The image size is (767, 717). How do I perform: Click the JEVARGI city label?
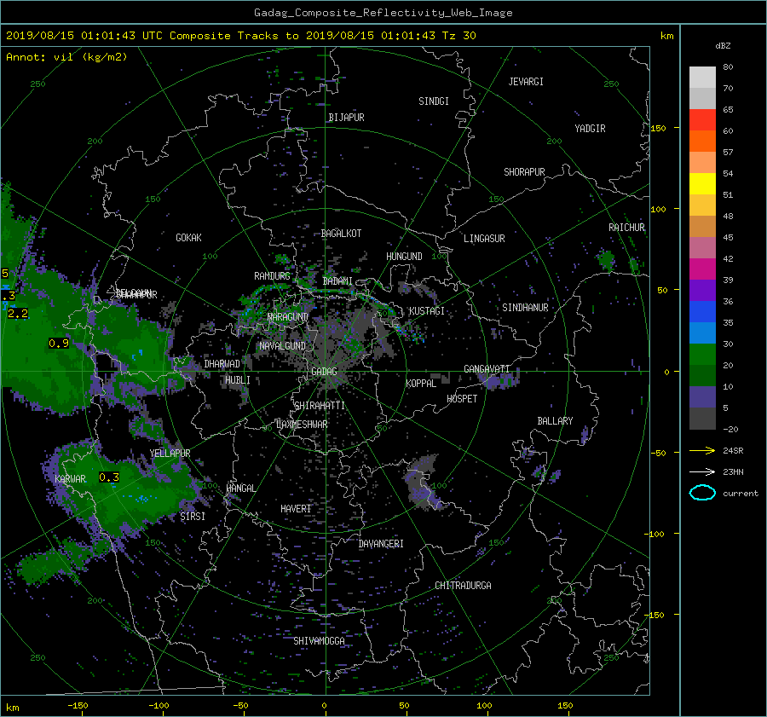pos(526,82)
